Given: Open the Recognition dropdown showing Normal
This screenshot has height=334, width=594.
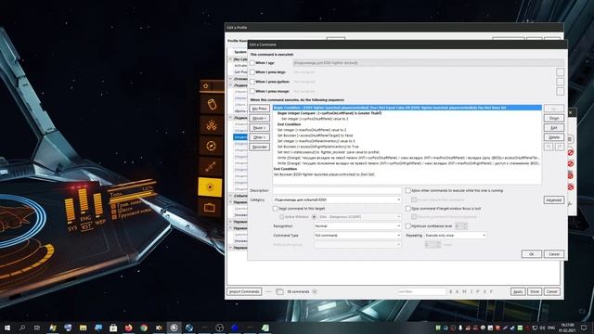Looking at the screenshot, I should 357,226.
